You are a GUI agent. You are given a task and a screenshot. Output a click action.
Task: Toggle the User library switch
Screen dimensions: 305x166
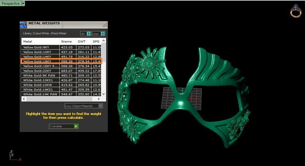click(x=99, y=34)
